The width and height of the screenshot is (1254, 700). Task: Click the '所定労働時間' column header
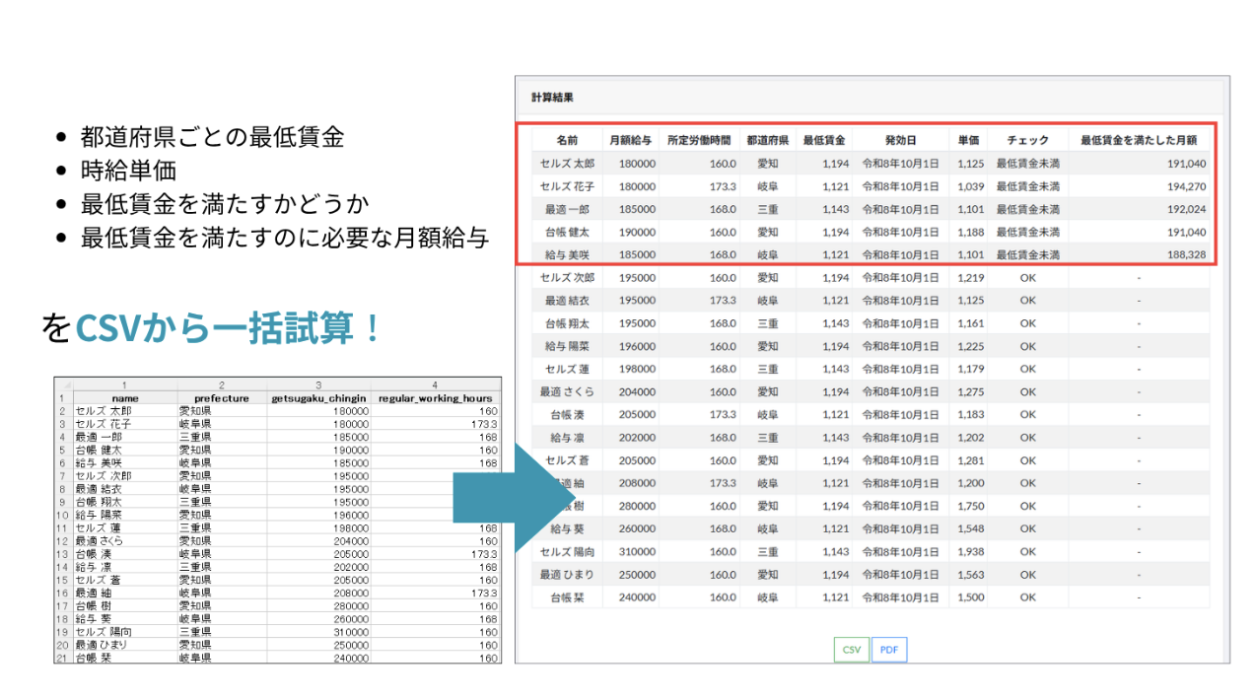pos(699,140)
